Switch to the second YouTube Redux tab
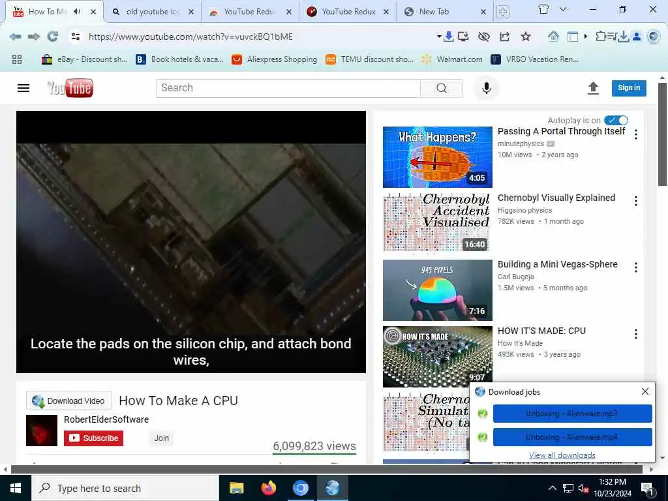 [x=348, y=12]
